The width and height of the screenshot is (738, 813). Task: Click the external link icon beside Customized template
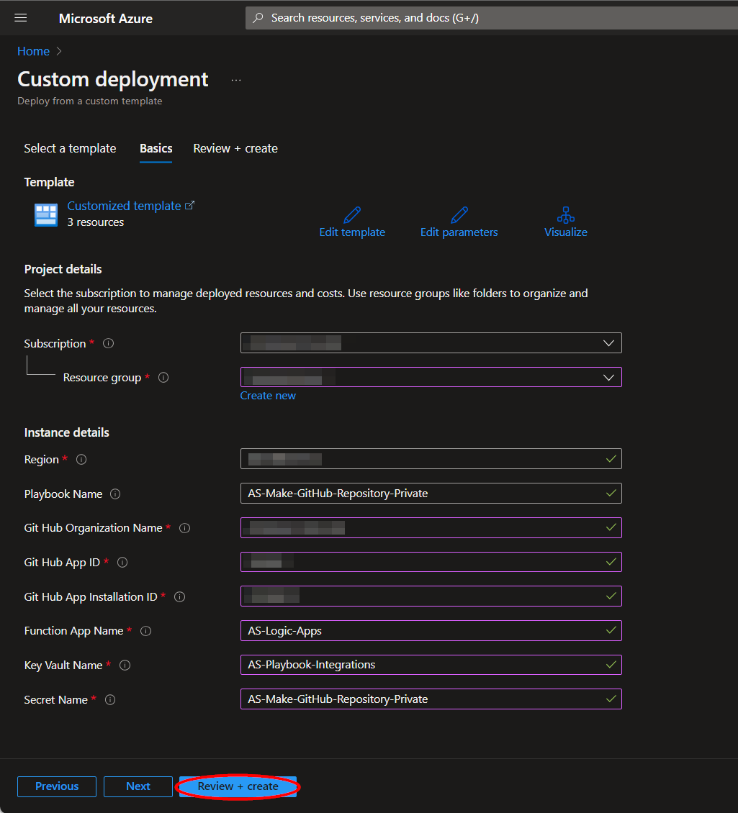tap(190, 205)
